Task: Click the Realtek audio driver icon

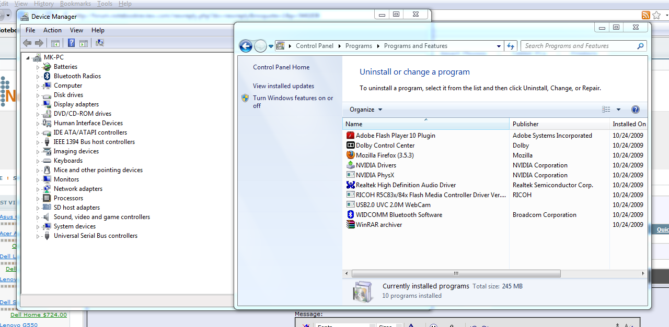Action: pos(351,185)
